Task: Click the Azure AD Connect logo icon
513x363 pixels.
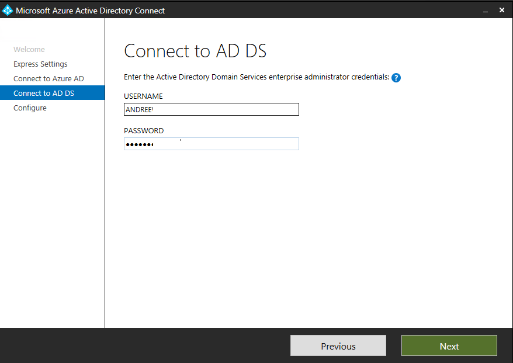Action: coord(7,11)
